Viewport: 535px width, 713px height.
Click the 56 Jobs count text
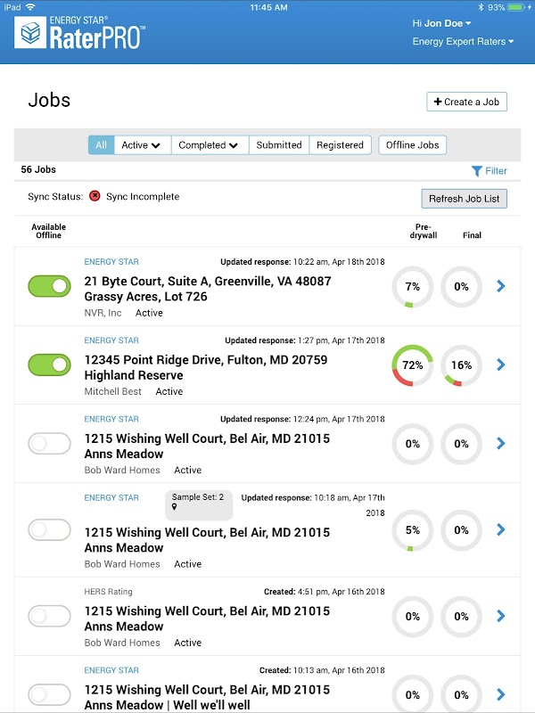(x=38, y=169)
